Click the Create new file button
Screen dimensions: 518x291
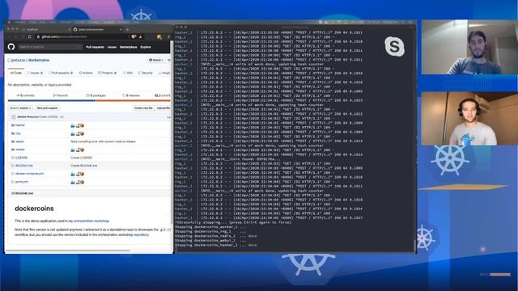tap(143, 108)
